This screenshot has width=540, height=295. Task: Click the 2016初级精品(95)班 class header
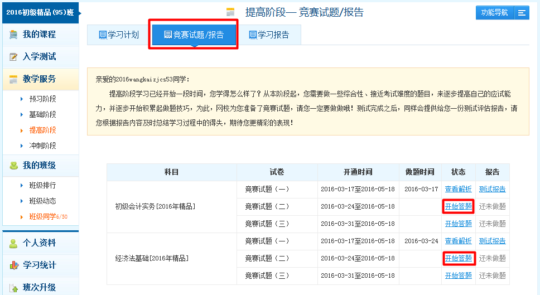tap(40, 12)
